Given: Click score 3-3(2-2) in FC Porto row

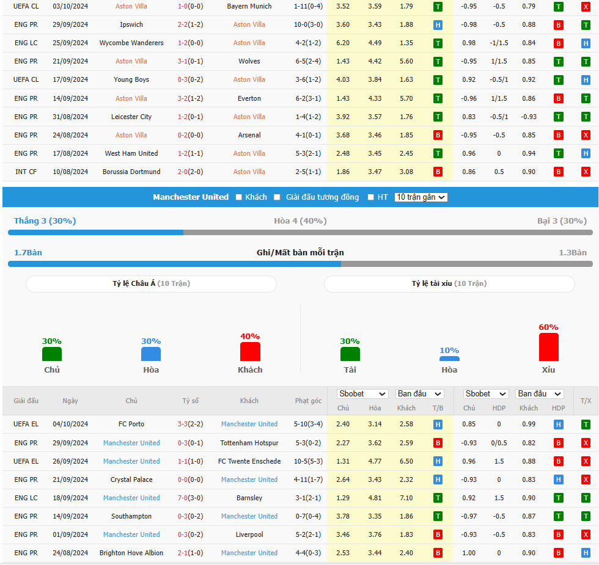Looking at the screenshot, I should (191, 424).
